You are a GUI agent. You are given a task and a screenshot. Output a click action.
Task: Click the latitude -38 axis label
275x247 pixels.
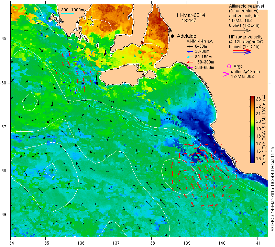[x=3, y=171]
